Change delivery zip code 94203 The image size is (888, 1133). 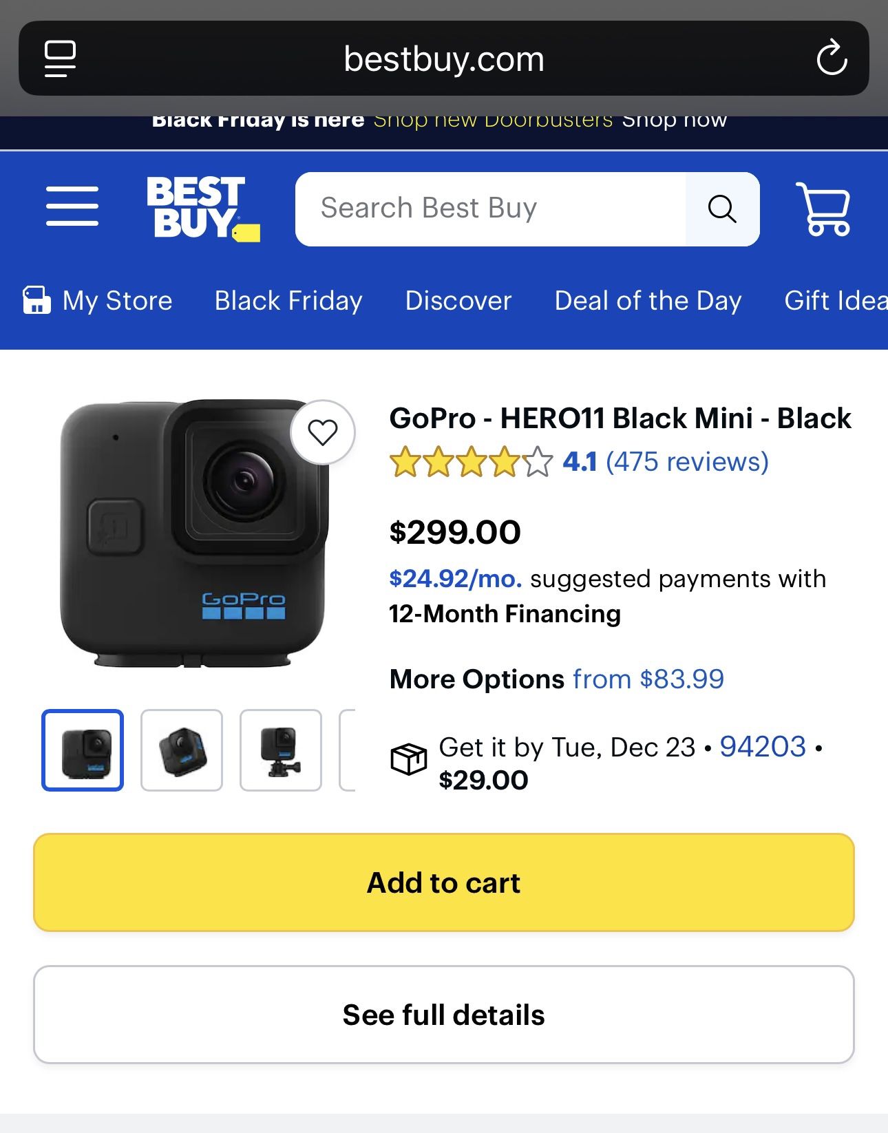(761, 746)
